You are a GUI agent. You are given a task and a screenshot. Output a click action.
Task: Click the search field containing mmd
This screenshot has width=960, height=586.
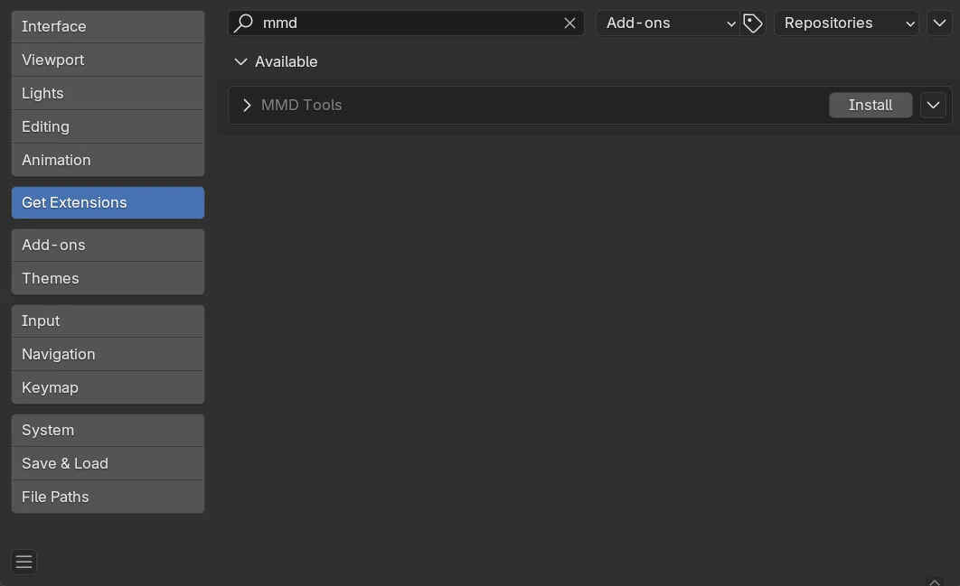tap(406, 23)
